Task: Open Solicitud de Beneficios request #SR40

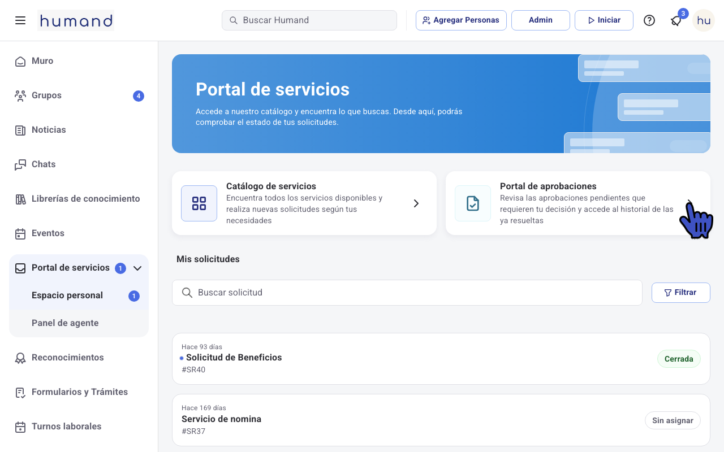Action: coord(441,359)
